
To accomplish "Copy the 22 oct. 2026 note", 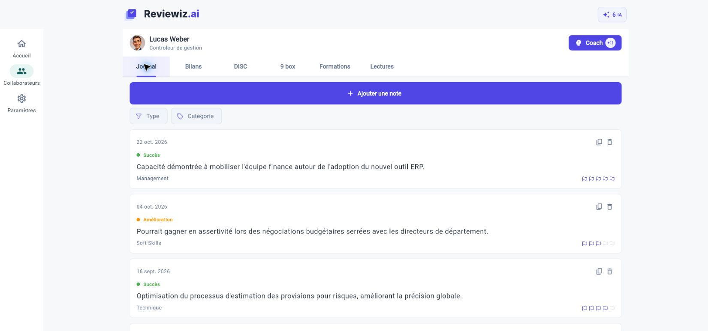I will (x=599, y=142).
